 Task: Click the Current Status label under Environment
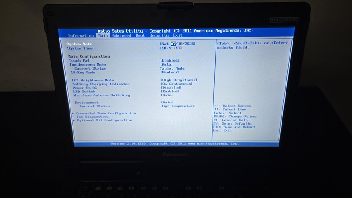[95, 106]
